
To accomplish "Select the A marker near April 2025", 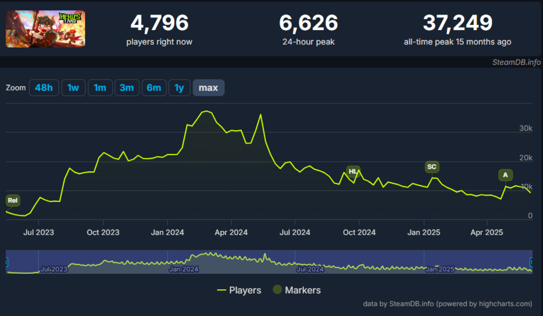I will tap(505, 175).
